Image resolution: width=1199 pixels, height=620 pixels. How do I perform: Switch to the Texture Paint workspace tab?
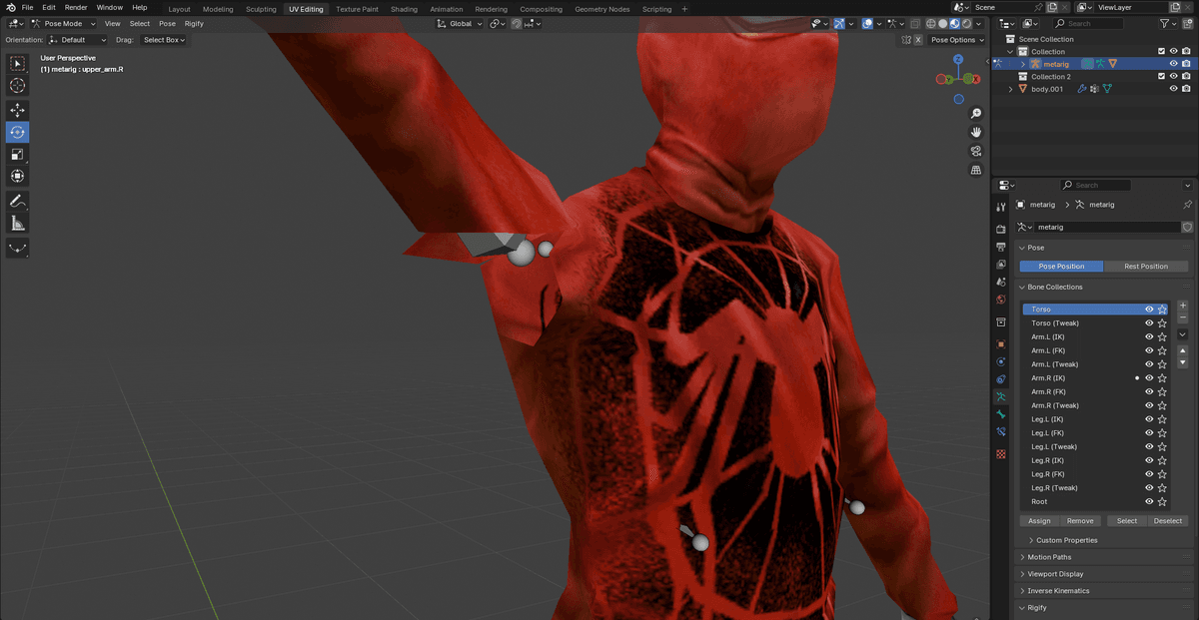(x=357, y=9)
